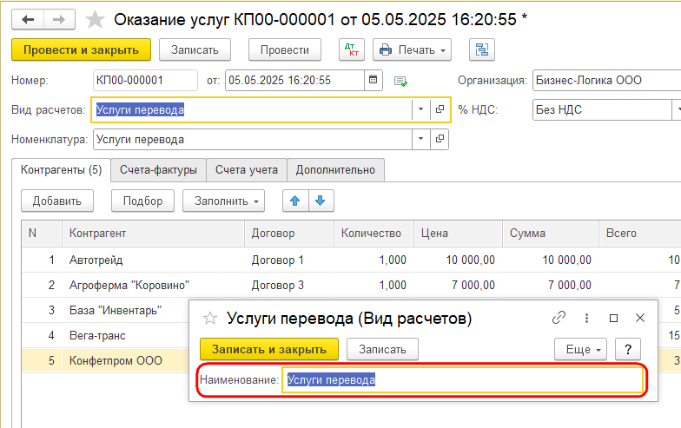681x428 pixels.
Task: Click the Номер field КП00-000001
Action: 145,80
